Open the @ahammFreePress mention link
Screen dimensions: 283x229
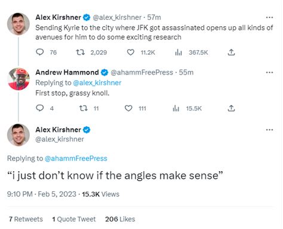click(x=76, y=159)
